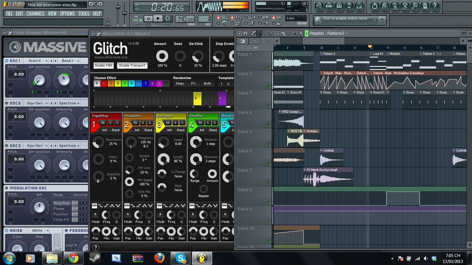This screenshot has width=472, height=265.
Task: Open the HELP menu
Action: 97,13
